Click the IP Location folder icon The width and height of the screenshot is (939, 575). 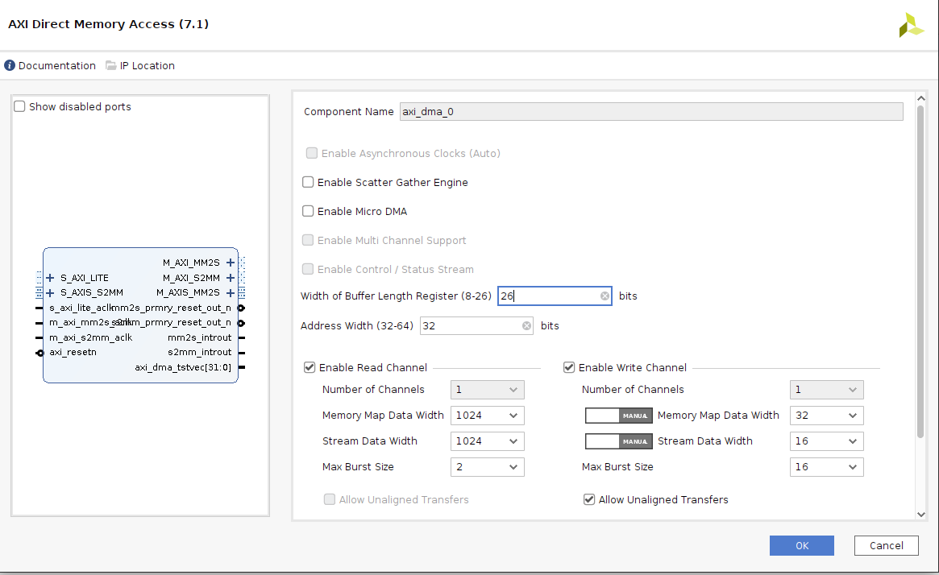click(110, 65)
